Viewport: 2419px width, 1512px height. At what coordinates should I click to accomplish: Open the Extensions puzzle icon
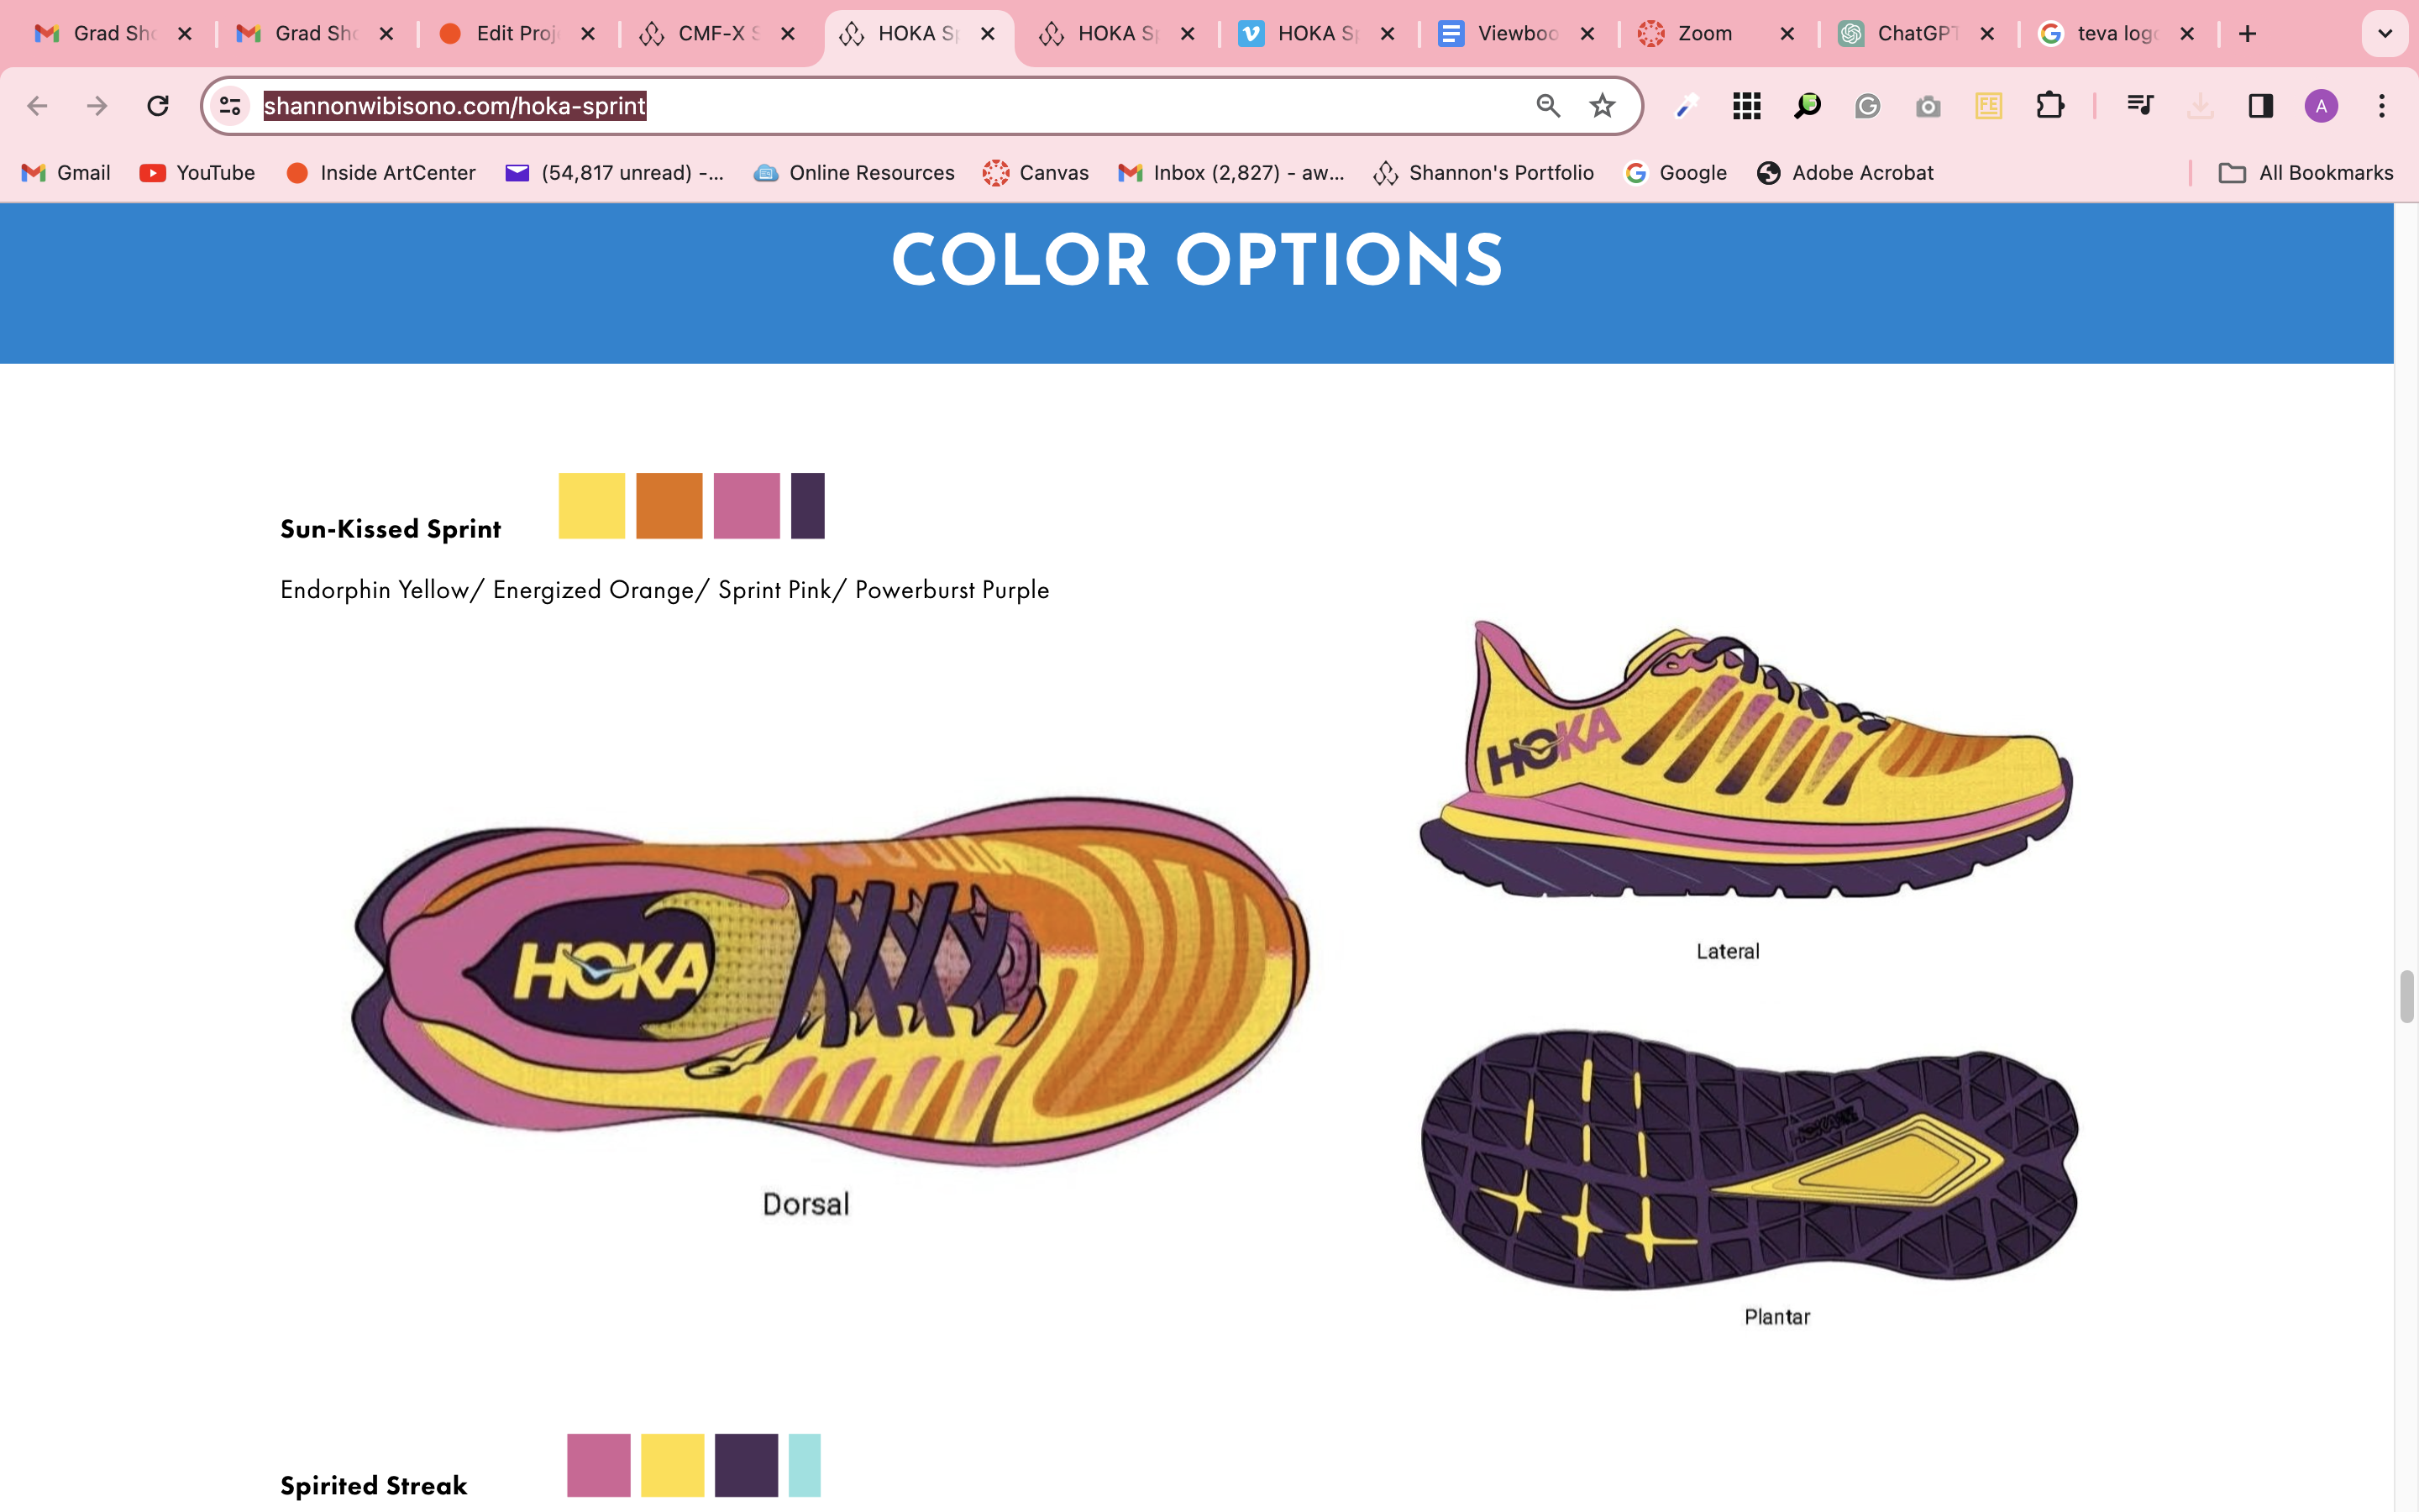pos(2049,106)
